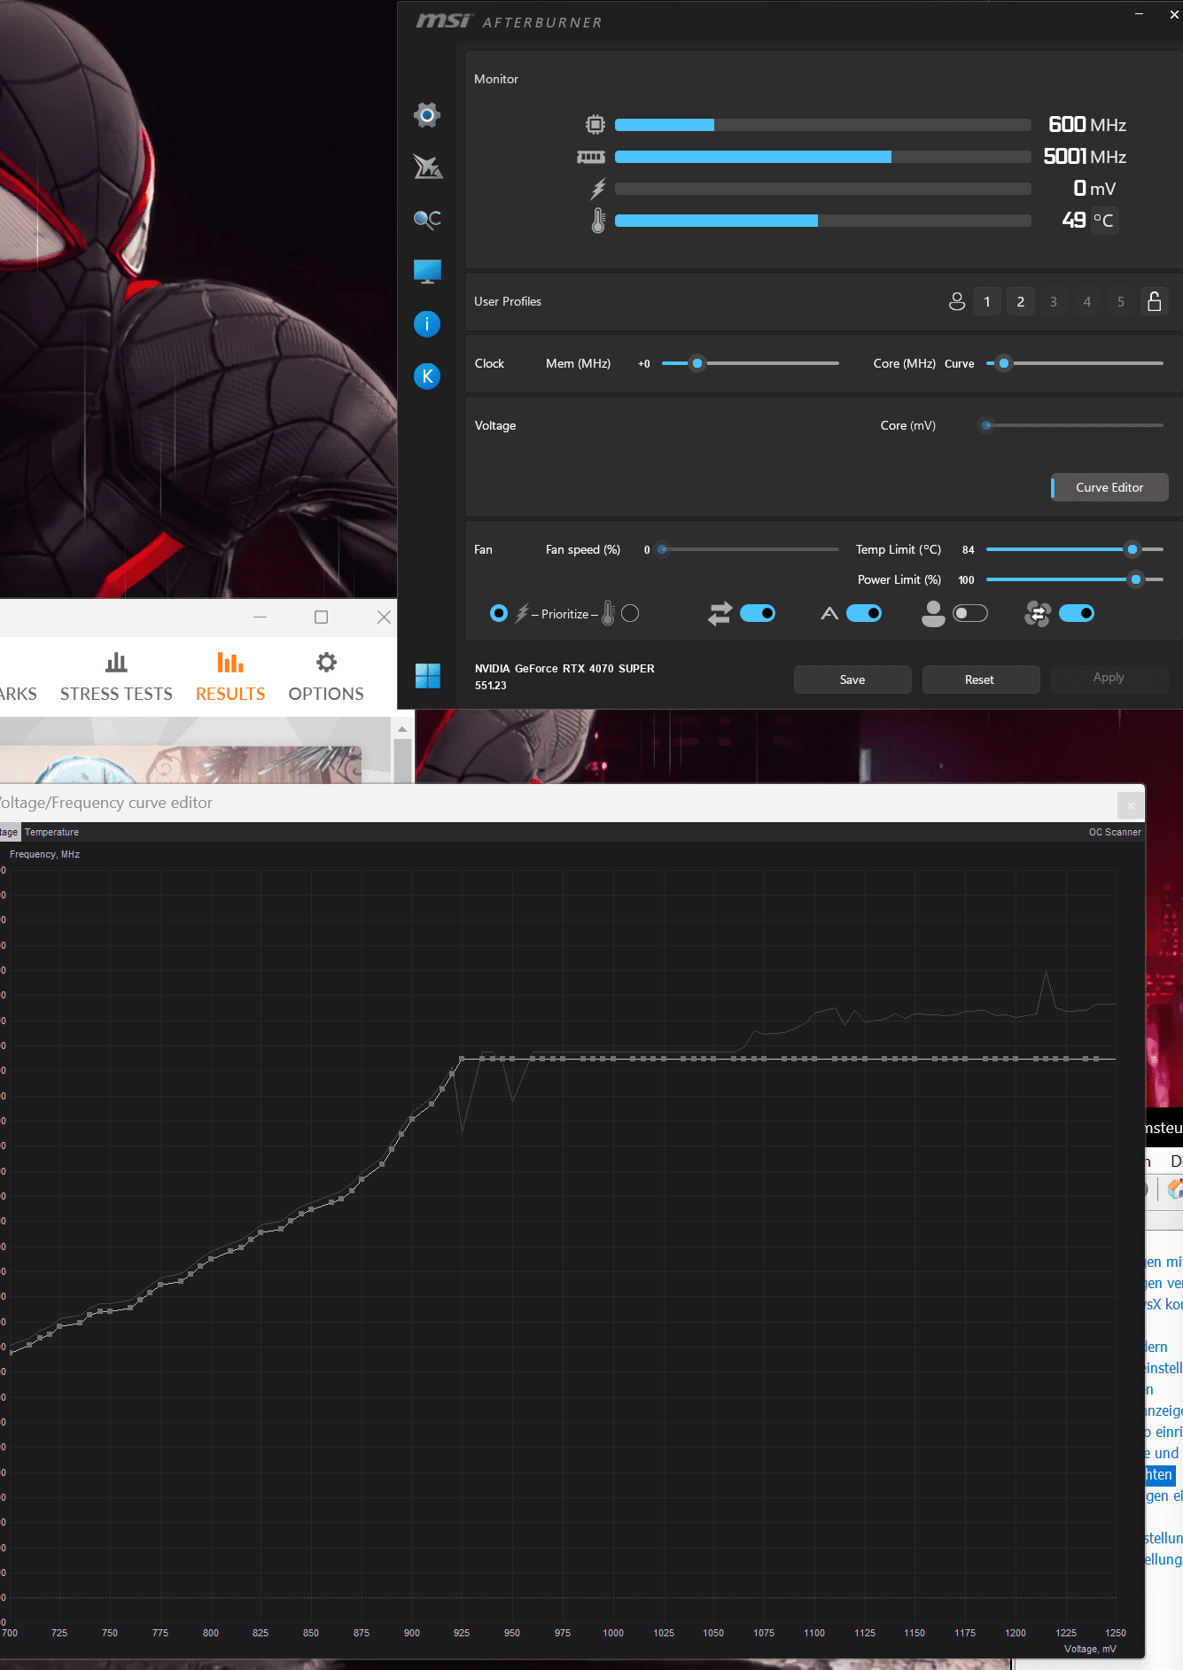This screenshot has width=1183, height=1670.
Task: Open the blue information icon
Action: point(427,323)
